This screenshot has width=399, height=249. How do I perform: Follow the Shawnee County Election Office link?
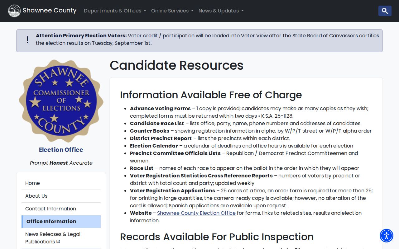196,213
